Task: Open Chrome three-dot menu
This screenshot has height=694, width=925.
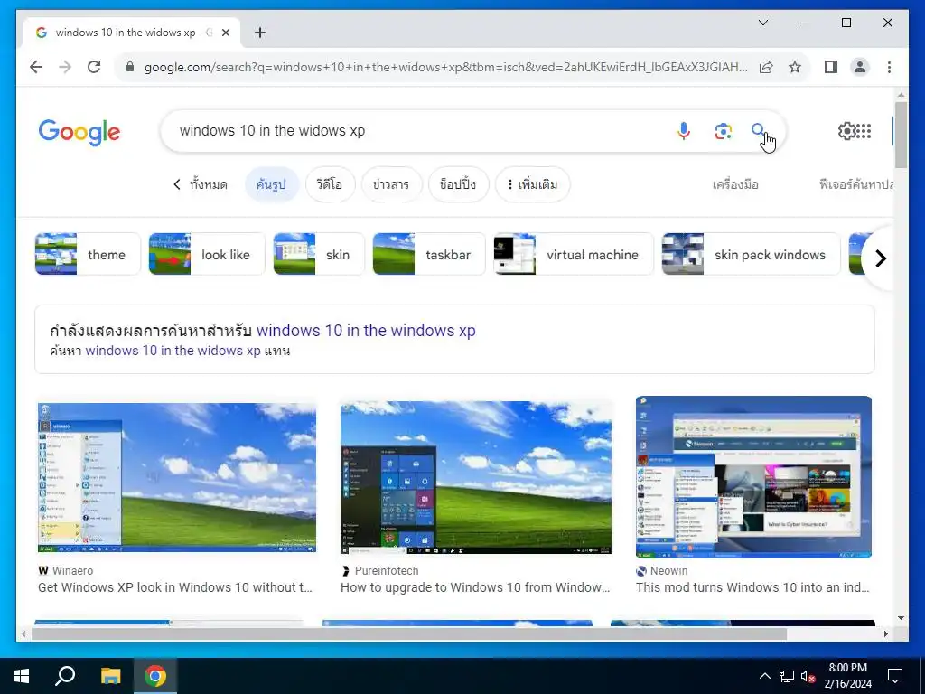Action: [889, 67]
